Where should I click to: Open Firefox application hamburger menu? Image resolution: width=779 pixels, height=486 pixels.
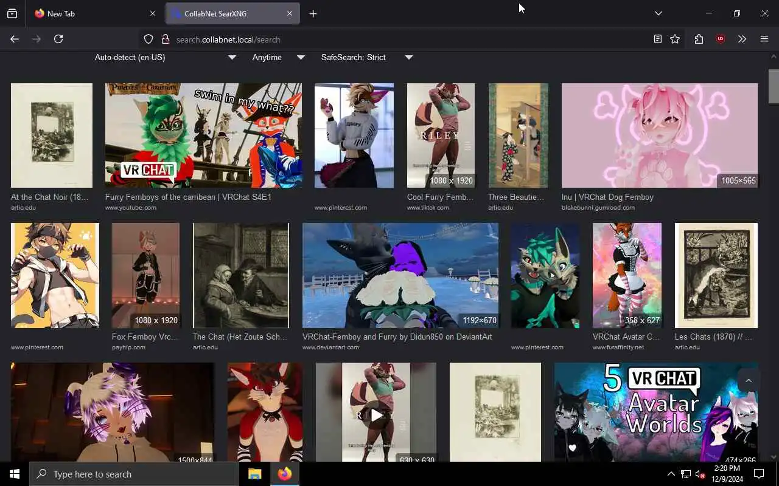(x=764, y=39)
